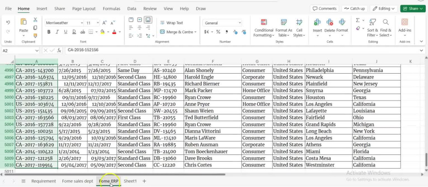The image size is (428, 187).
Task: Click the Undo arrow icon
Action: click(8, 22)
